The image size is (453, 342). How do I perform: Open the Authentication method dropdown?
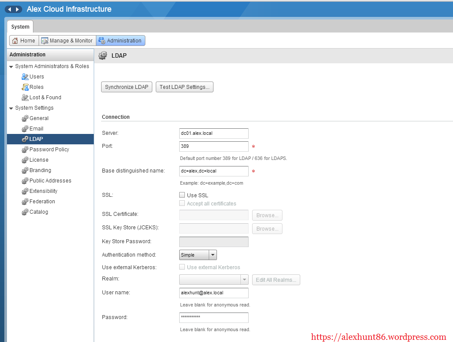(x=213, y=255)
